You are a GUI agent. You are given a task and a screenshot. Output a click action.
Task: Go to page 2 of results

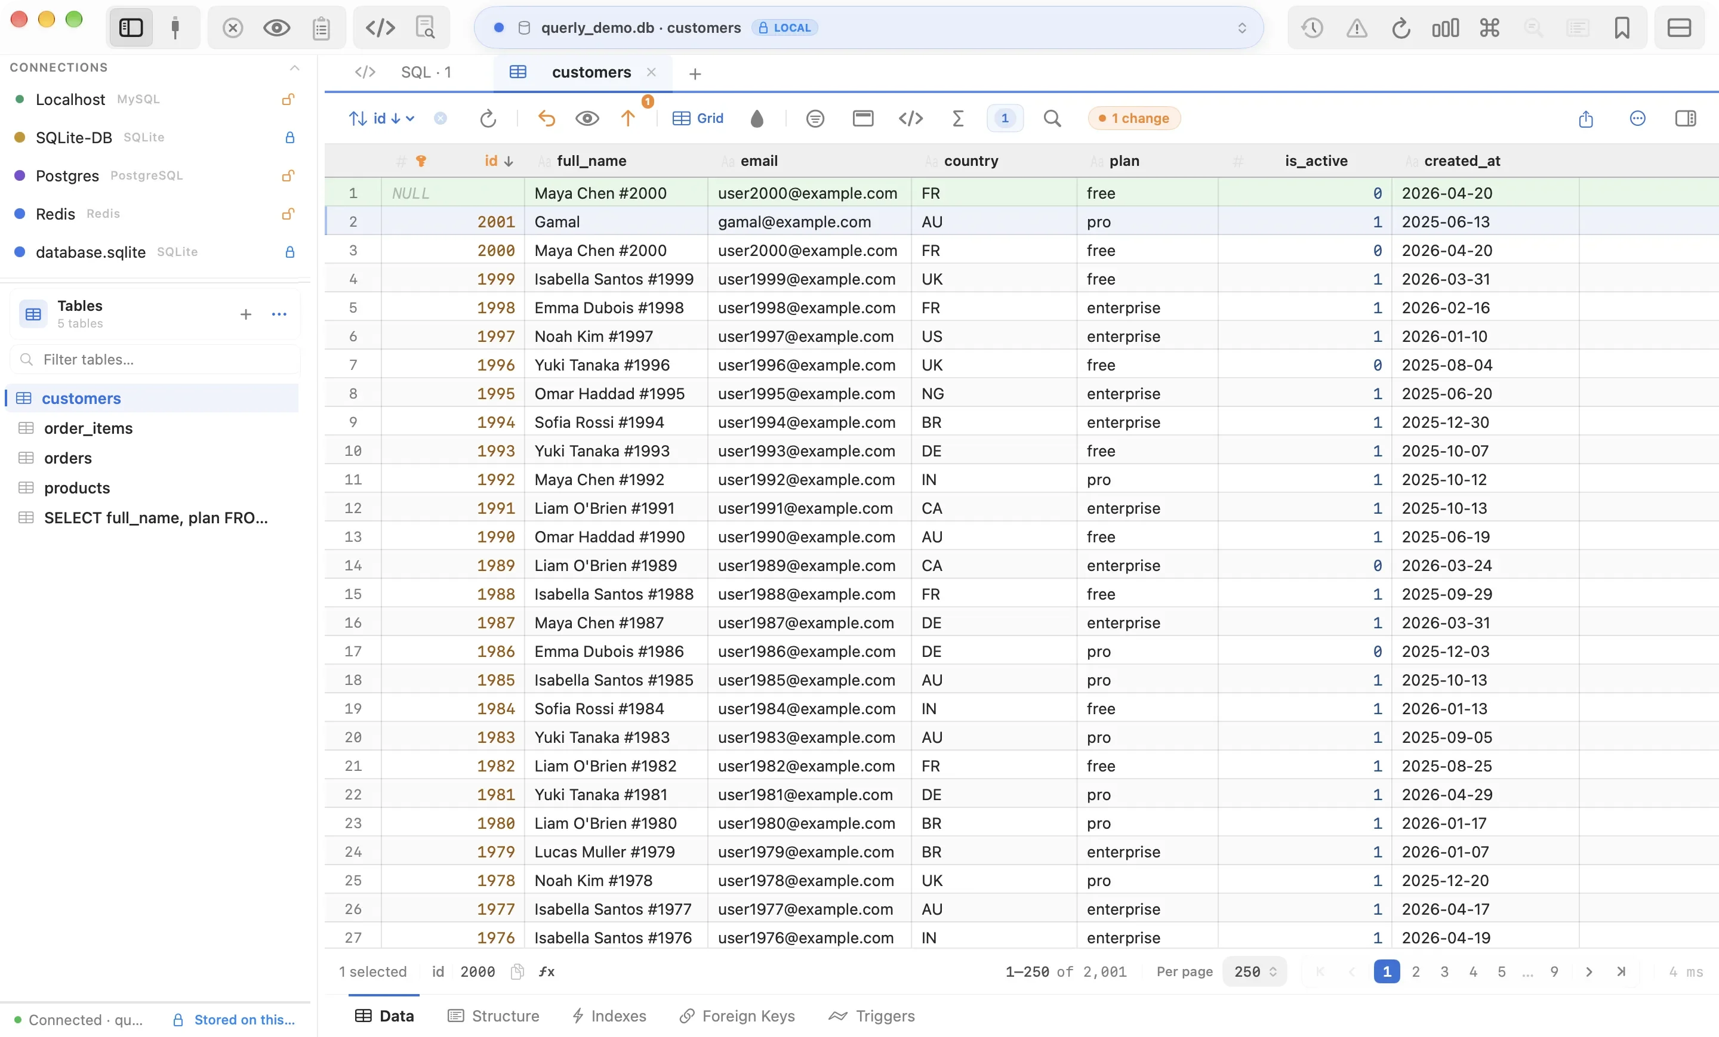[x=1415, y=971]
